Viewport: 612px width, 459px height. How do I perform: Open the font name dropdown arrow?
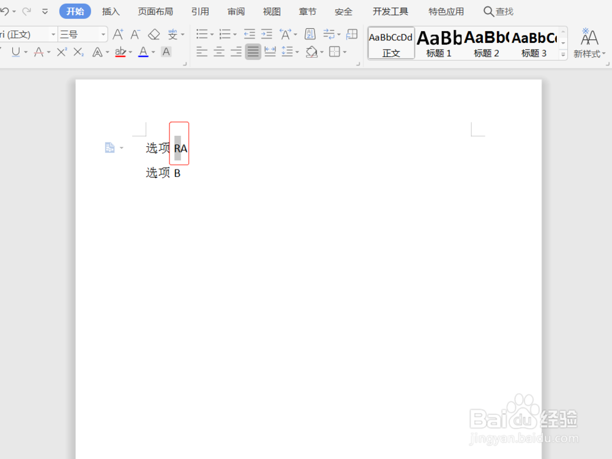53,34
